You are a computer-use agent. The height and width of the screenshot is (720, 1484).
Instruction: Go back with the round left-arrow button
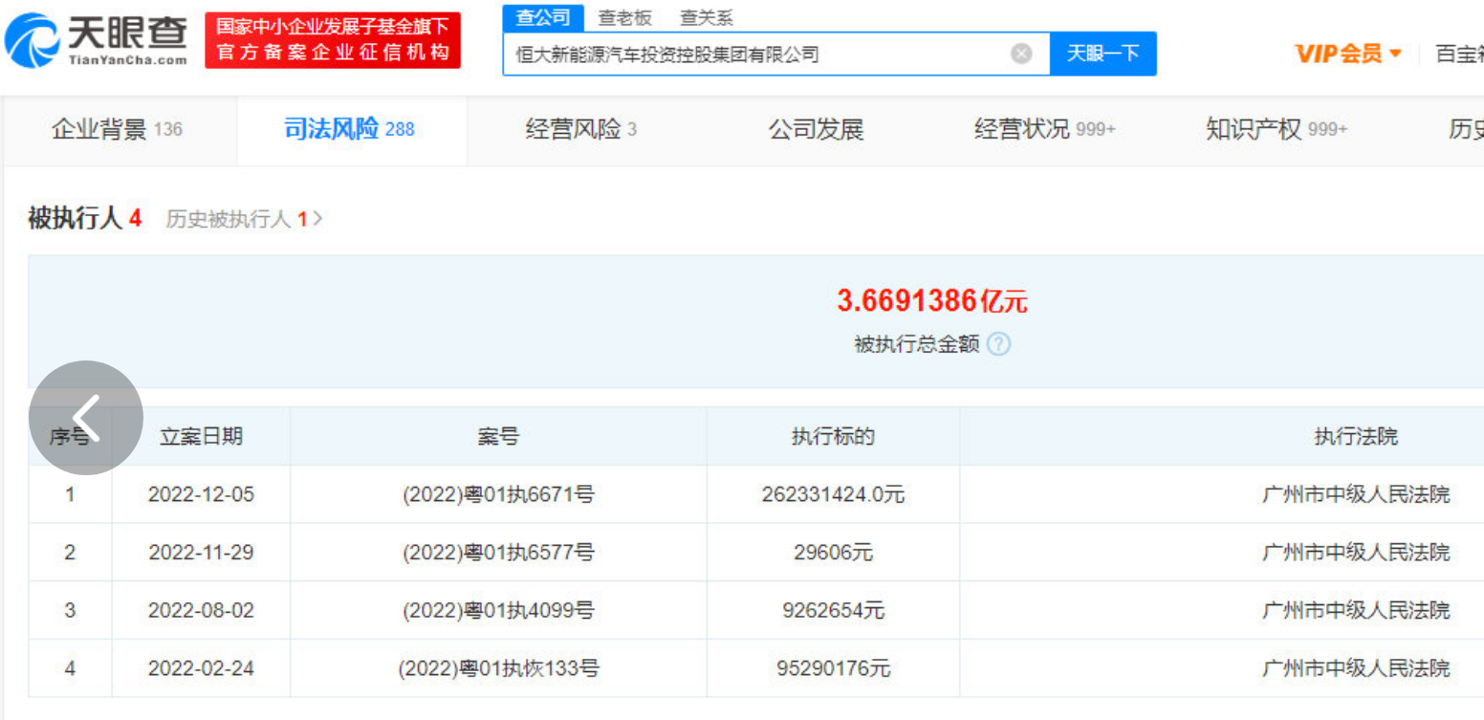click(x=86, y=418)
